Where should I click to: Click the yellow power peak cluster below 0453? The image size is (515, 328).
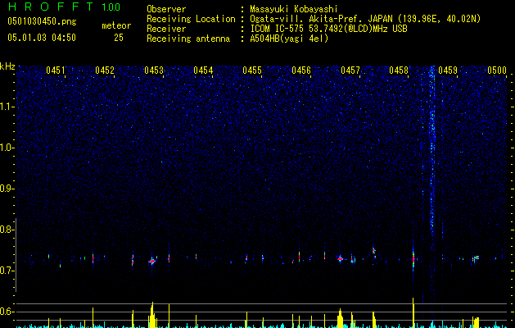152,315
